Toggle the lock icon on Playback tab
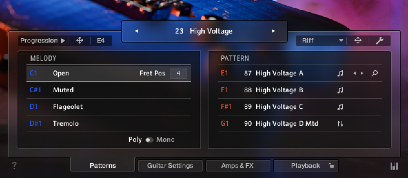408x178 pixels. coord(331,166)
